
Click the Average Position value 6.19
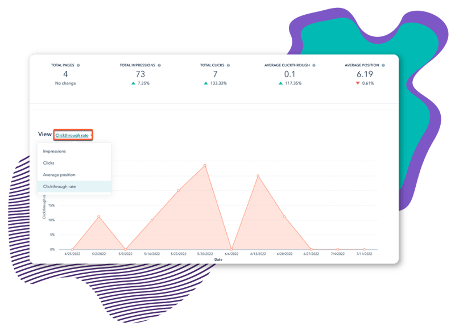tap(365, 74)
